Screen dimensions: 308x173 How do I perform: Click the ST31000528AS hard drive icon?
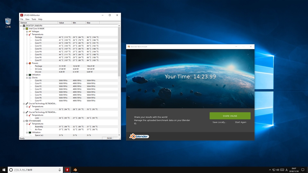click(x=27, y=121)
